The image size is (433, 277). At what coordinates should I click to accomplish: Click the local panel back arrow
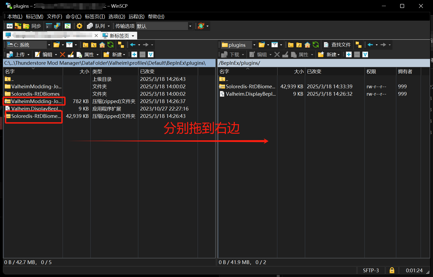coord(133,45)
